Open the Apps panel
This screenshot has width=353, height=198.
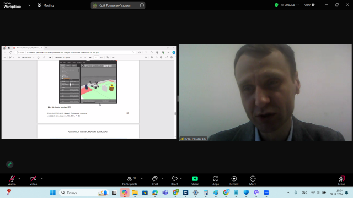coord(216,180)
